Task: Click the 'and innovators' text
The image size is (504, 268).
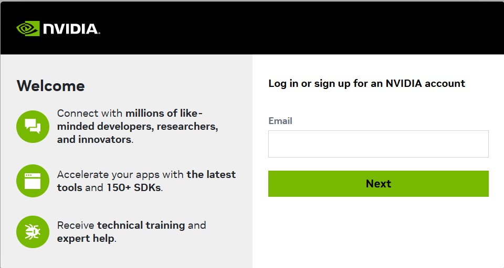Action: [94, 139]
